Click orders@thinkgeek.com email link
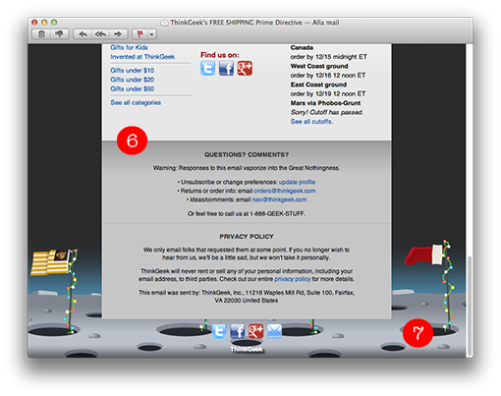 pyautogui.click(x=285, y=191)
